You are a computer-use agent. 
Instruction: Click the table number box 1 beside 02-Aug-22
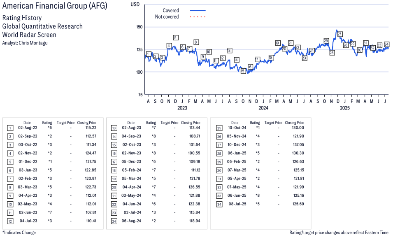tap(10, 128)
